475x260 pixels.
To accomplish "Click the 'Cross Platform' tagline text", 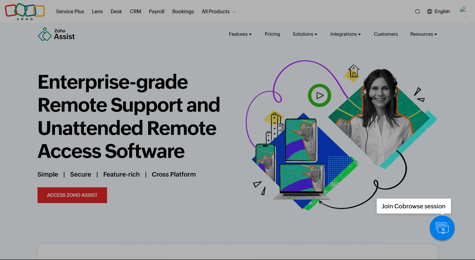I will [x=174, y=174].
